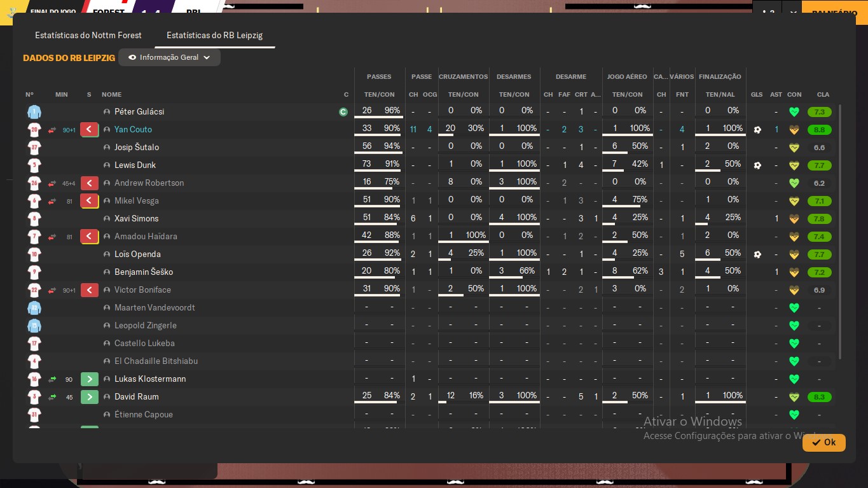Click Maarten Vandevoordt's goalkeeper shirt icon

tap(34, 308)
